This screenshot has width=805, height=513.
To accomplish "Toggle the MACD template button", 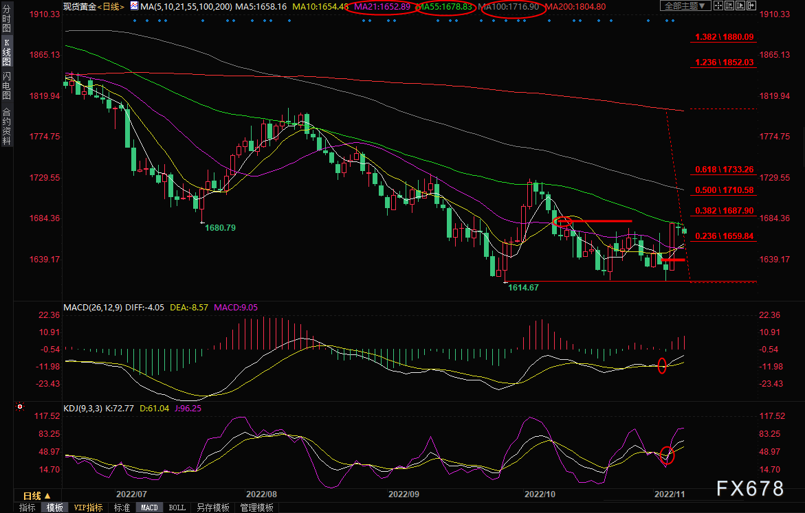I will pos(149,508).
